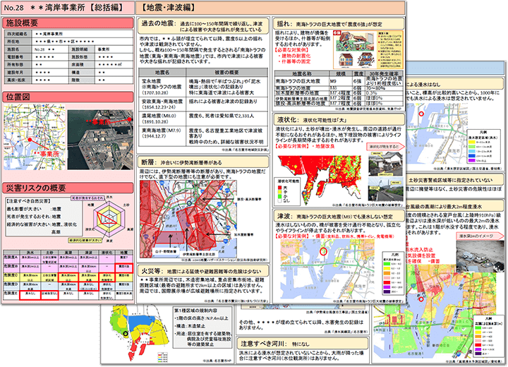Open the aerial photo in 位置図
508x367 pixels.
pyautogui.click(x=100, y=140)
